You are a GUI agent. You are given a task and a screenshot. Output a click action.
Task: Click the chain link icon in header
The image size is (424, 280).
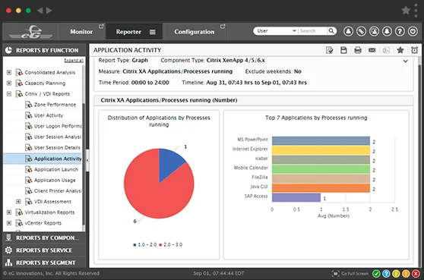(361, 32)
